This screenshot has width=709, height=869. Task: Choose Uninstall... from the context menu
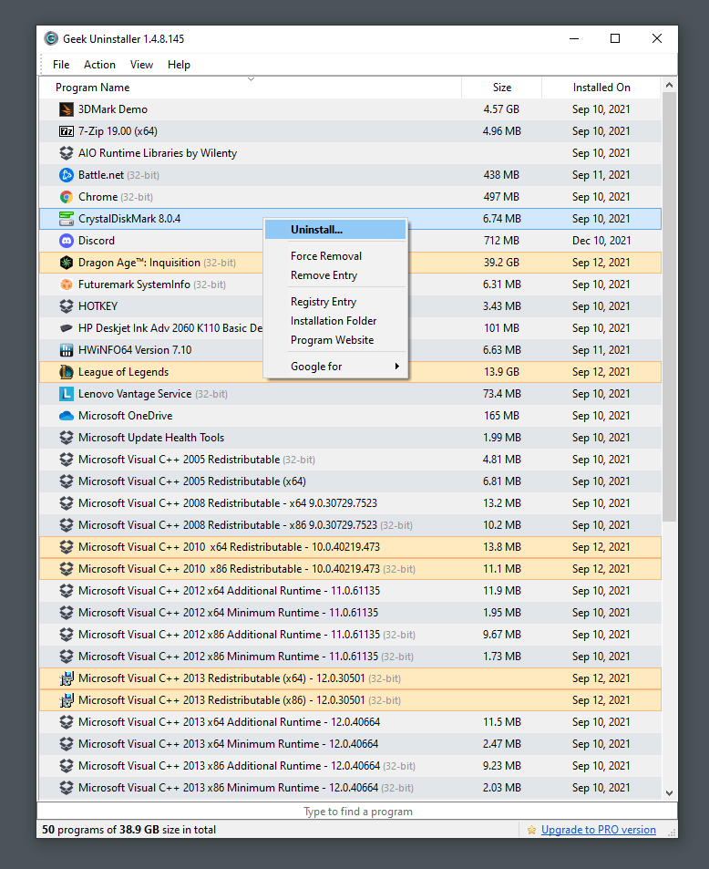pyautogui.click(x=335, y=230)
